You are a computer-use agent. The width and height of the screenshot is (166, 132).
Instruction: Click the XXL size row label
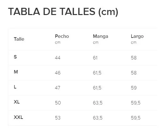click(18, 117)
